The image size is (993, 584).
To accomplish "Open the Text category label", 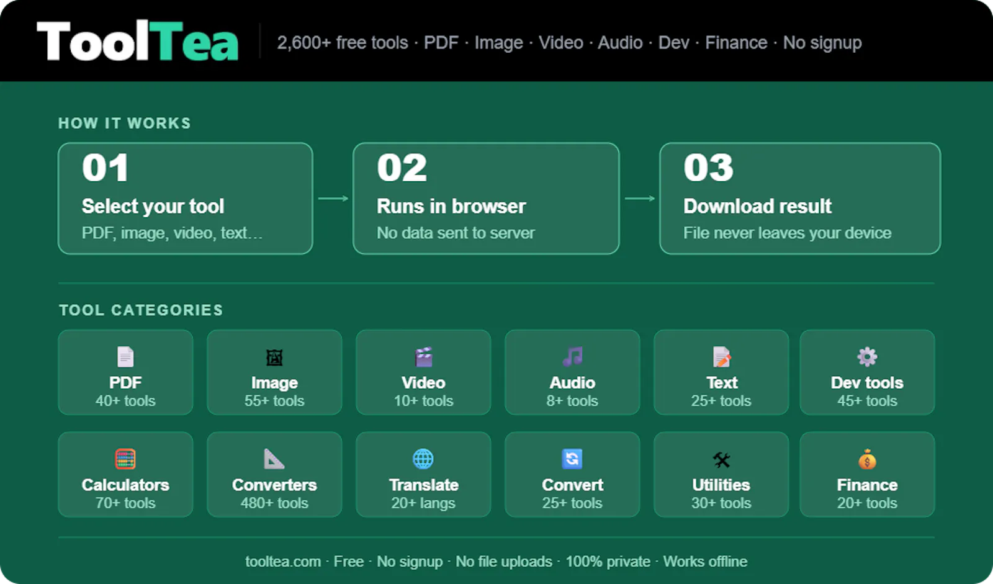I will [x=722, y=382].
